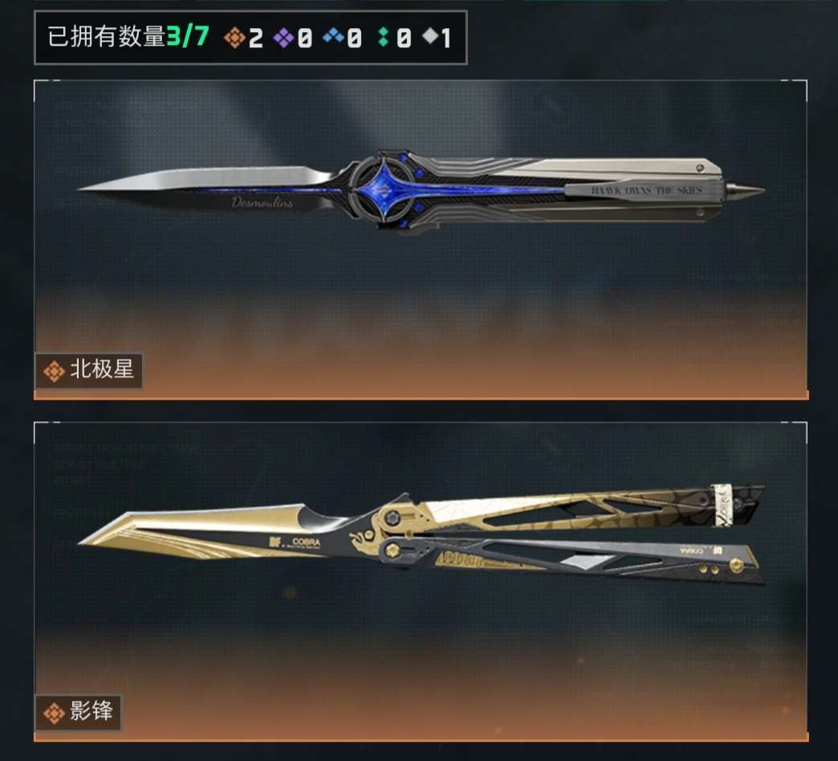Click the white diamond rarity icon showing 1
Viewport: 838px width, 761px height.
[430, 36]
